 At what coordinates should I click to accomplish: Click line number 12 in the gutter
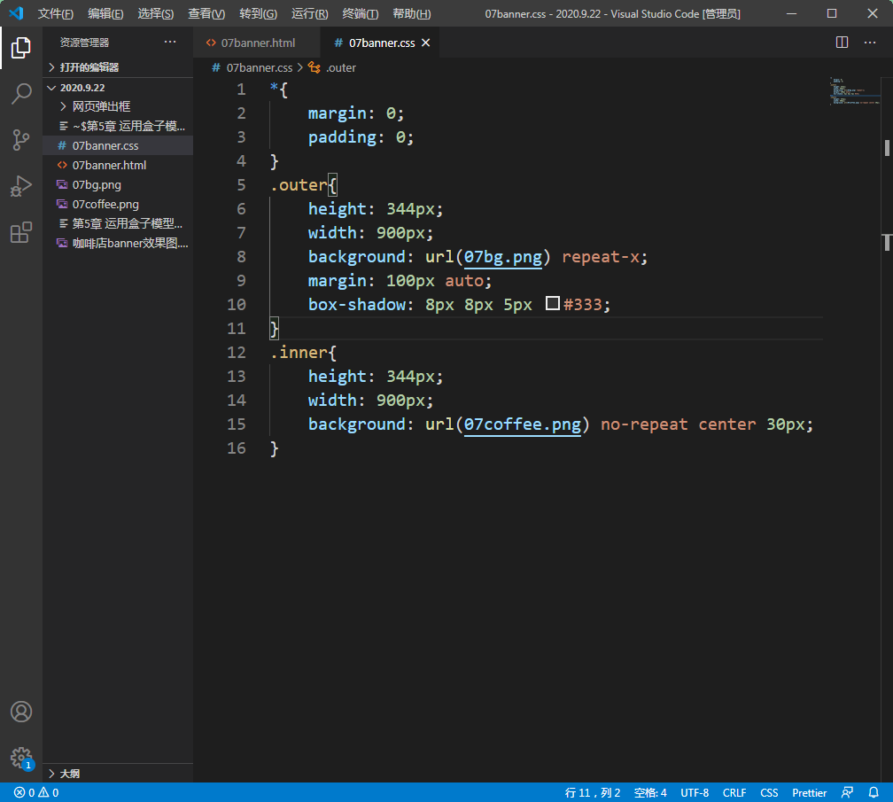click(x=237, y=352)
